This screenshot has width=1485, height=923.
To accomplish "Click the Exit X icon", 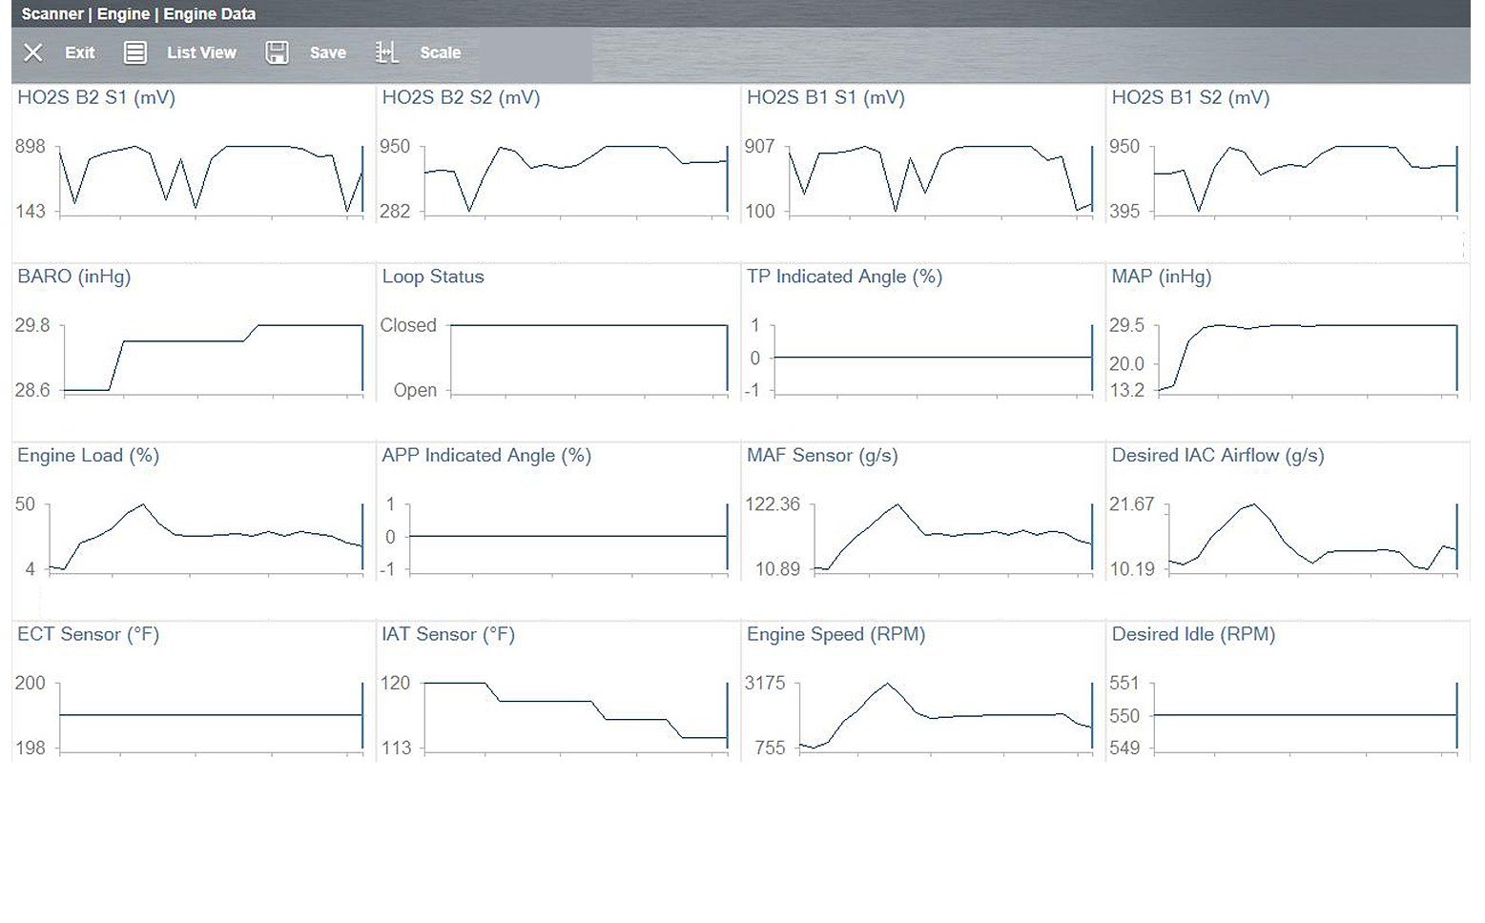I will coord(33,52).
